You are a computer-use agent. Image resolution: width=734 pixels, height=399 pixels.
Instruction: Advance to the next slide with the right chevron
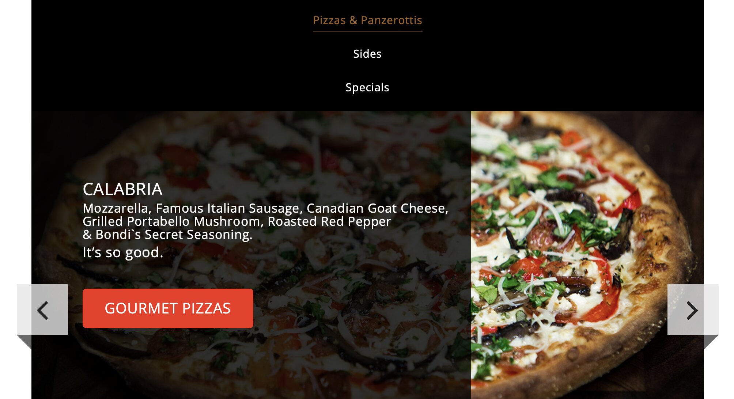click(x=692, y=310)
